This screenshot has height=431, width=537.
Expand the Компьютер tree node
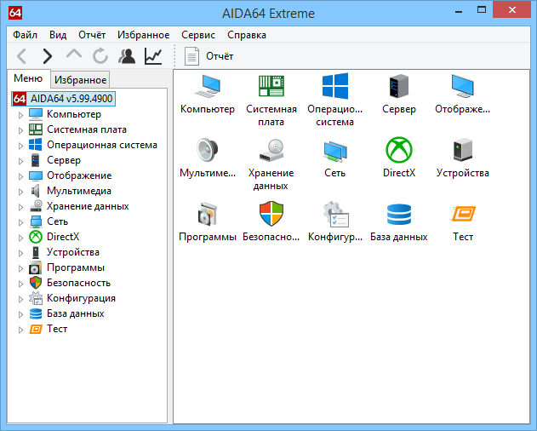21,114
